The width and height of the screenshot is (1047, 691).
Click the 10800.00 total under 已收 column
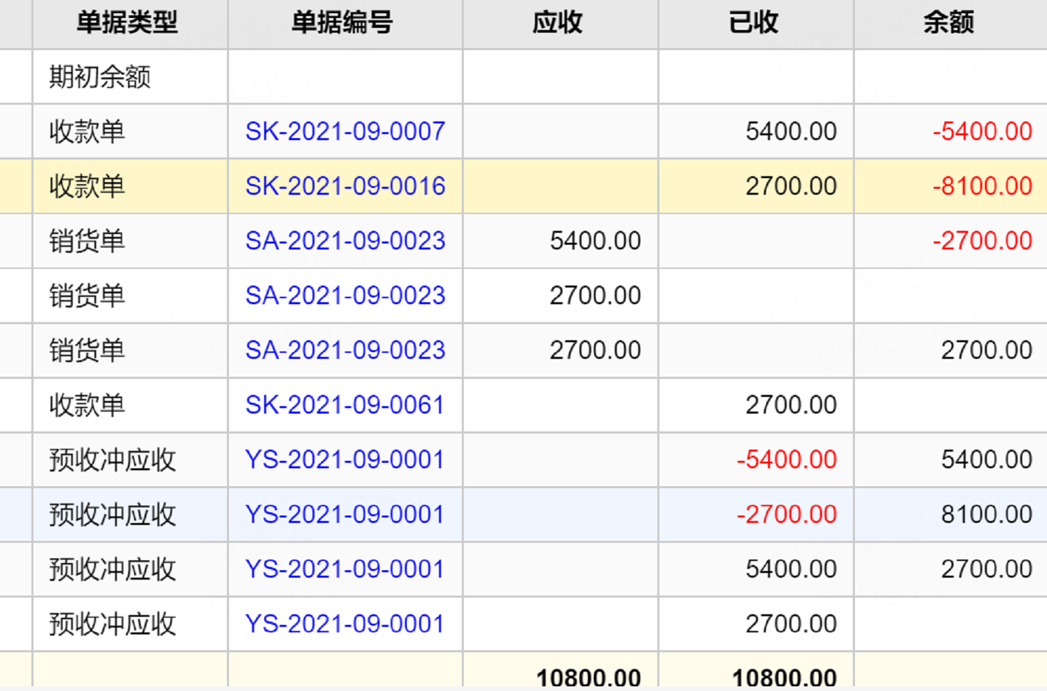point(783,676)
